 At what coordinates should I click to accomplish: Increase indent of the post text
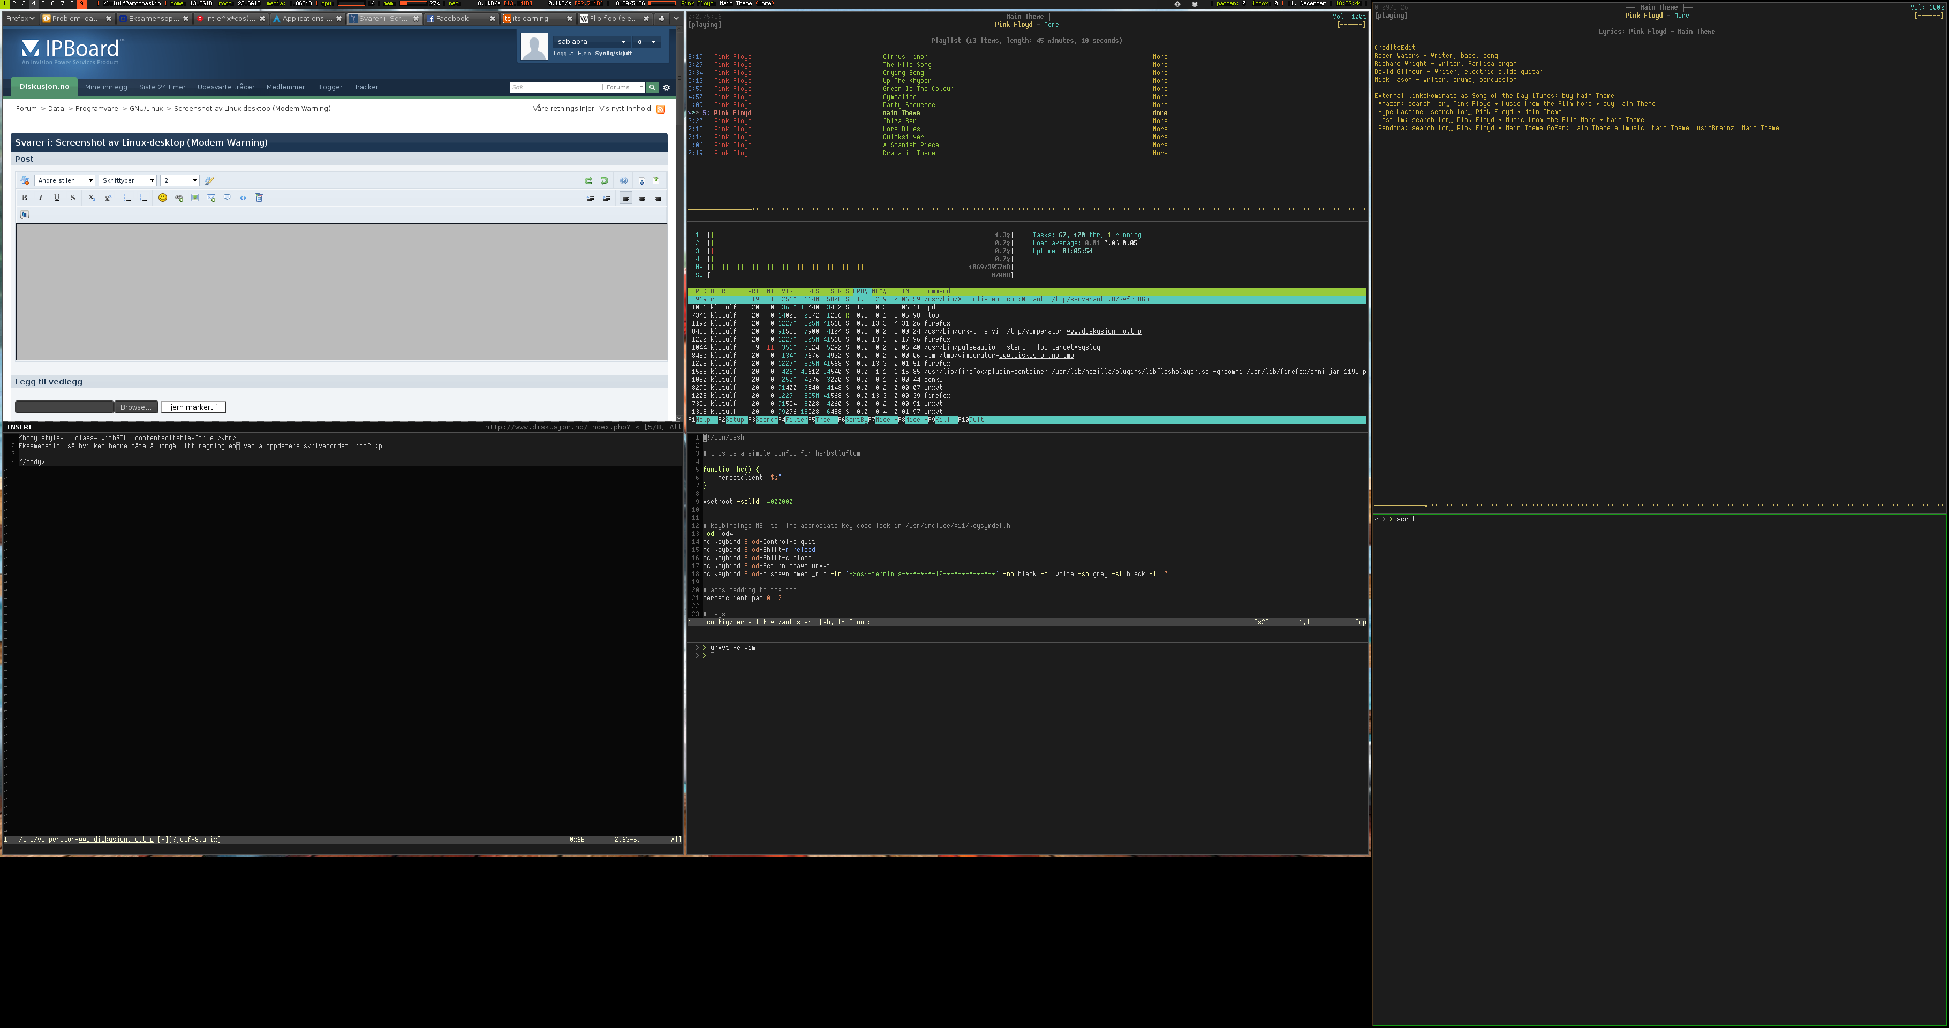click(x=607, y=198)
